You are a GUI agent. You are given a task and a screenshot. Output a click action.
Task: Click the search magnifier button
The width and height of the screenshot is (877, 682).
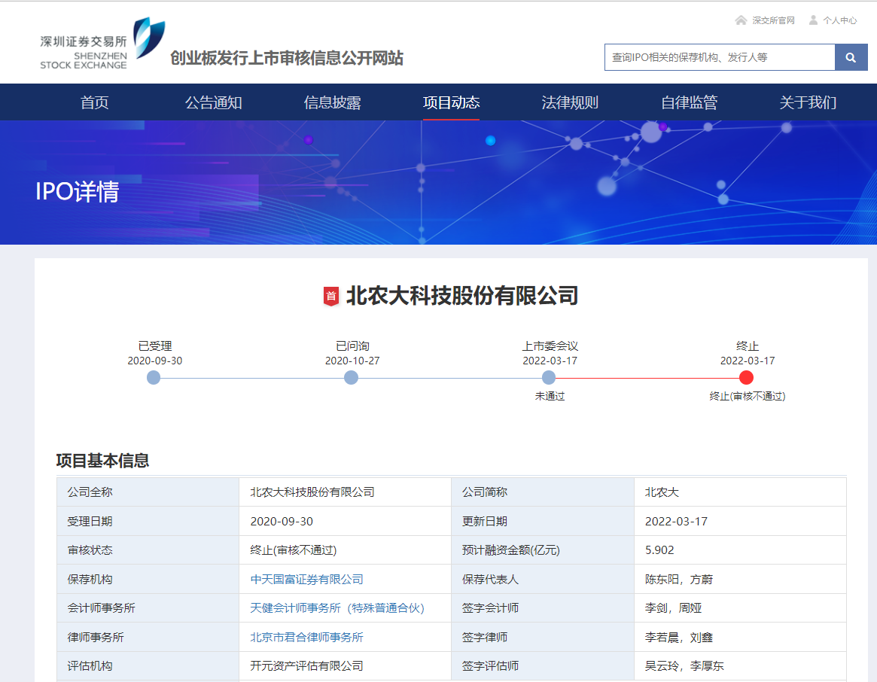pyautogui.click(x=851, y=58)
